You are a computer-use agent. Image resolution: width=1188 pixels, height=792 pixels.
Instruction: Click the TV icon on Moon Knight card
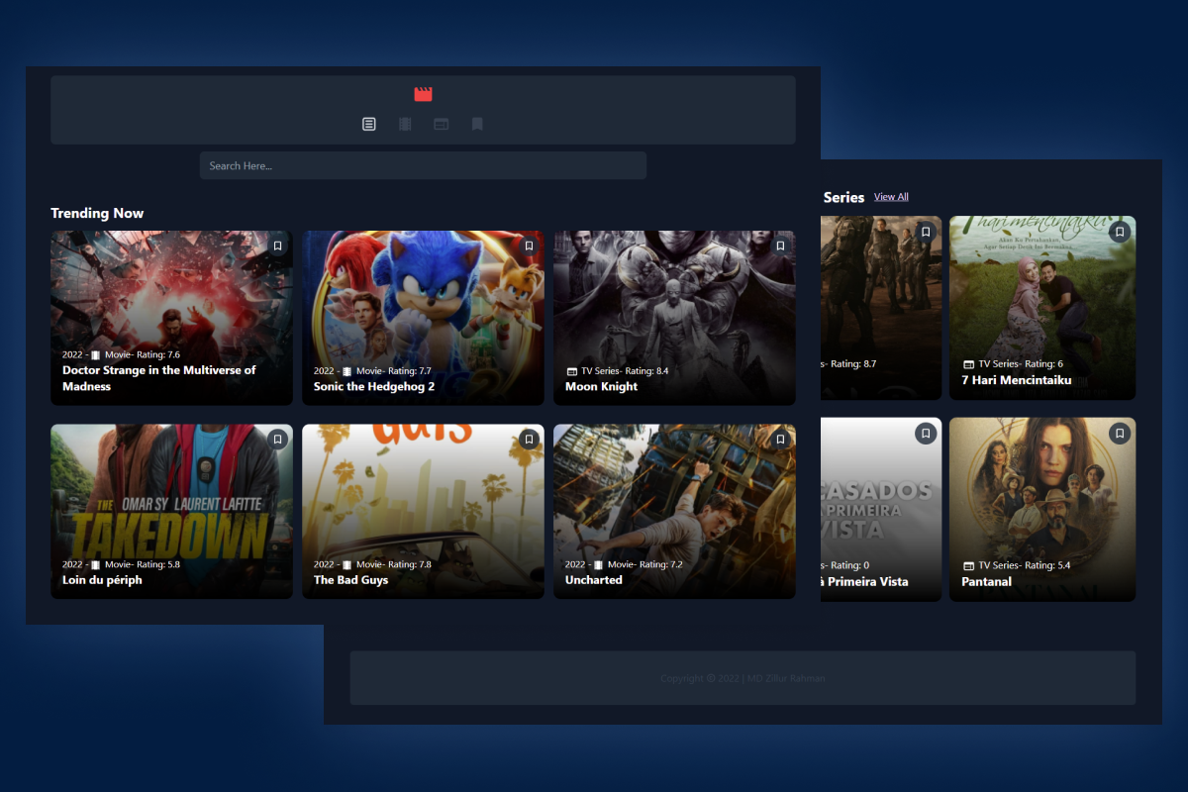pos(571,371)
